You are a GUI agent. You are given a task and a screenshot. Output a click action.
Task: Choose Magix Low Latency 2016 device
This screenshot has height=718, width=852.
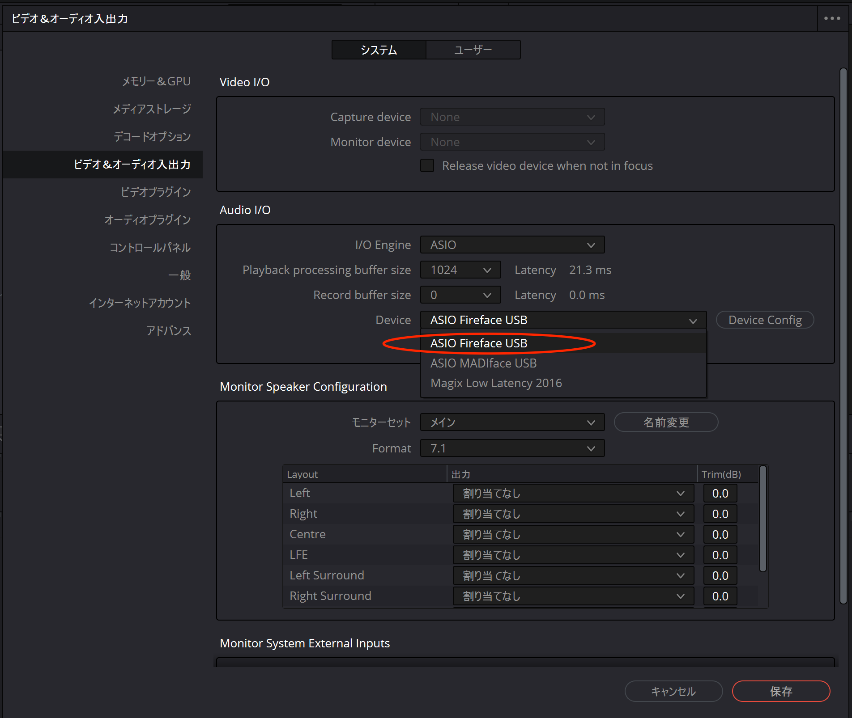[x=496, y=383]
